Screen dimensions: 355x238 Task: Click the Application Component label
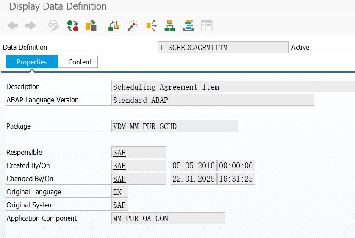coord(42,218)
